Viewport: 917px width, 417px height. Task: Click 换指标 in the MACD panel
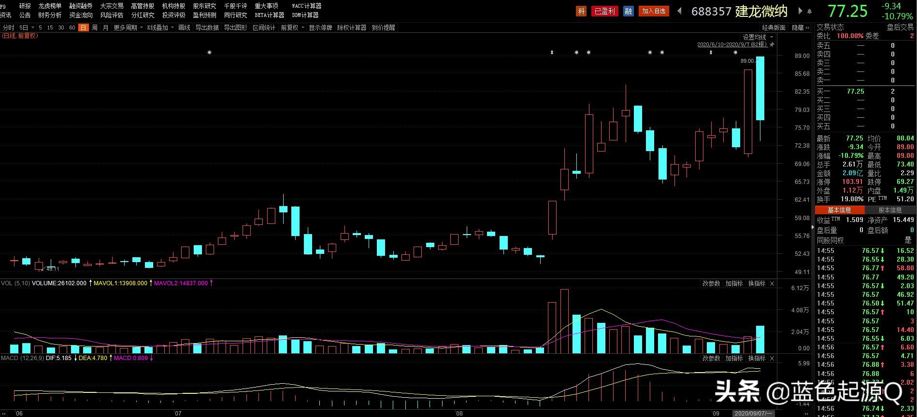click(757, 359)
